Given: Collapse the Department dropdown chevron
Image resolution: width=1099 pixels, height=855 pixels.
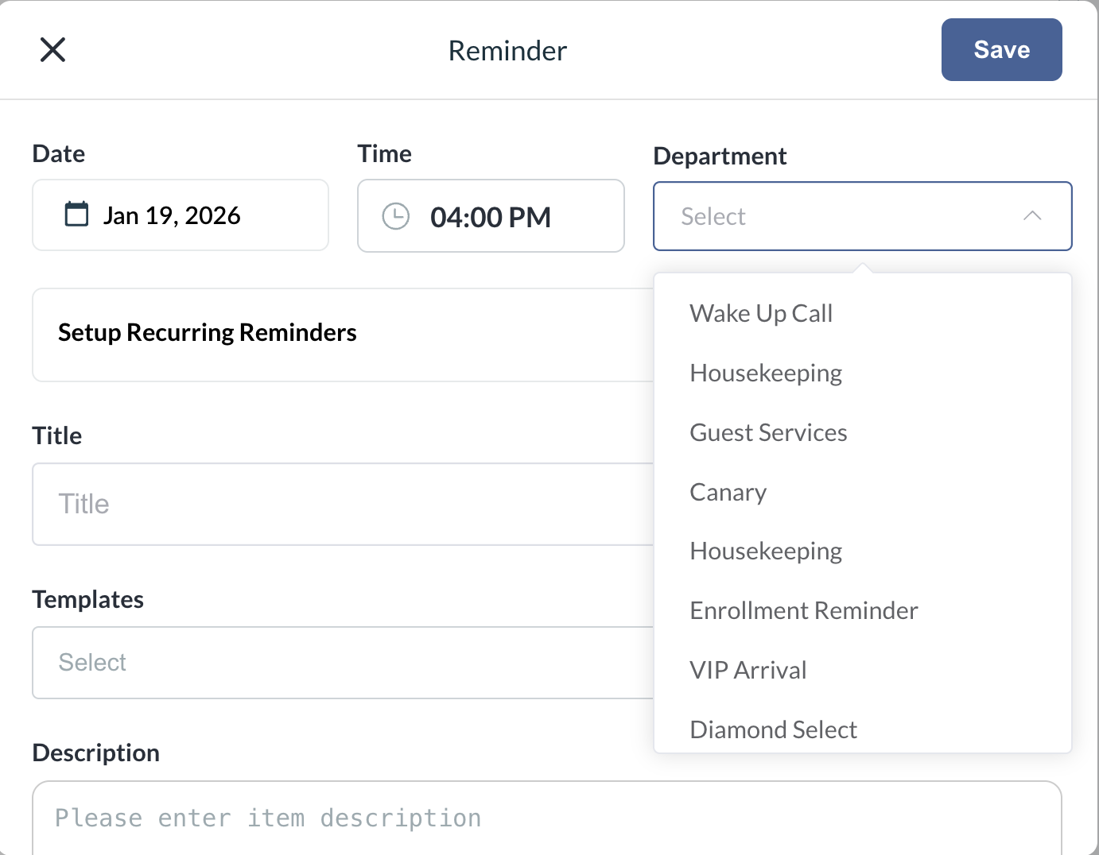Looking at the screenshot, I should tap(1032, 216).
